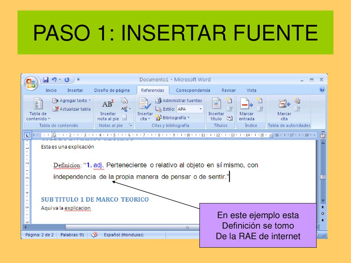Click Actualizar tabla in Tabla de contenido group
Image resolution: width=351 pixels, height=263 pixels.
[x=71, y=109]
